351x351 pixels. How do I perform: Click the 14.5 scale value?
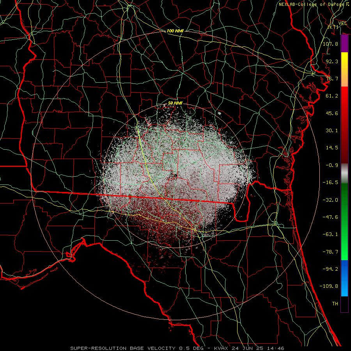coord(332,148)
